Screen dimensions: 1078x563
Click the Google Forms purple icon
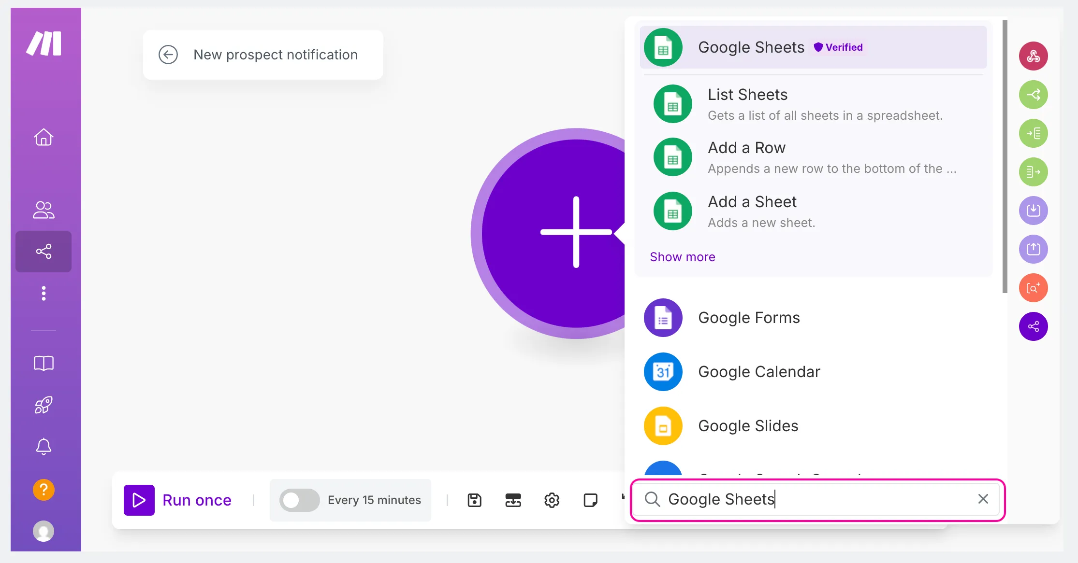point(663,318)
